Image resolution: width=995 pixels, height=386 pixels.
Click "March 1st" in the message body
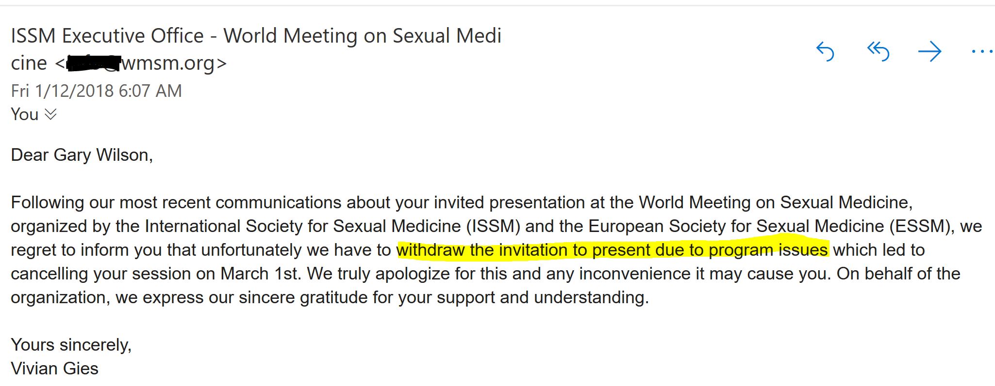[x=261, y=274]
